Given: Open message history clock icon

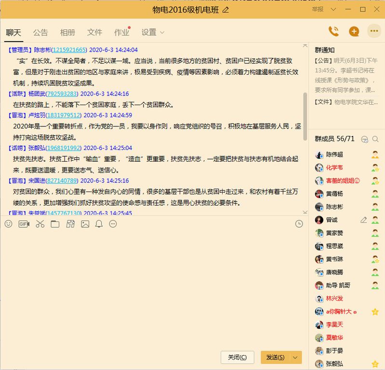Looking at the screenshot, I should (299, 224).
